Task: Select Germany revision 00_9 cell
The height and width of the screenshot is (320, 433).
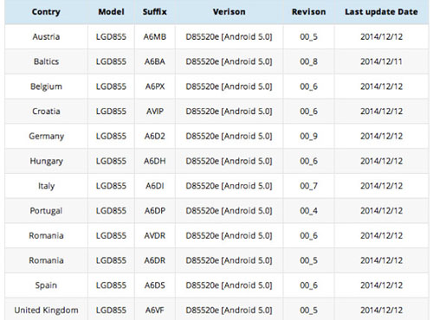Action: coord(308,136)
